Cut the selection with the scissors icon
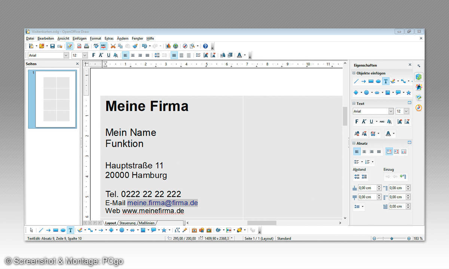 (113, 46)
